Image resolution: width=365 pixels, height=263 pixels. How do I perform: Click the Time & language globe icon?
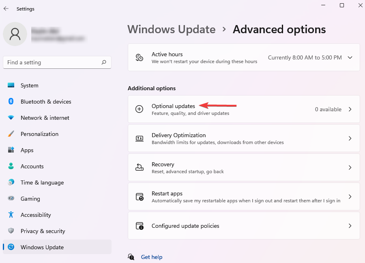(x=11, y=182)
